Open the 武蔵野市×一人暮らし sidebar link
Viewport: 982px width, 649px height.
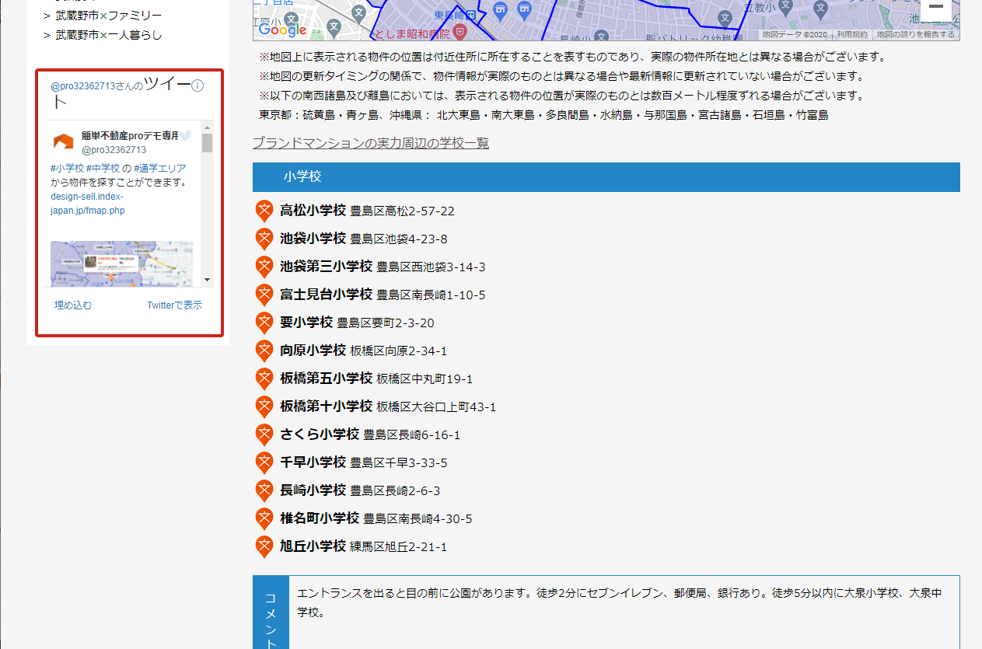pos(108,35)
